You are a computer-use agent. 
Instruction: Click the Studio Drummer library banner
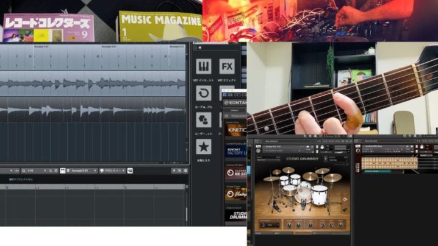[235, 214]
